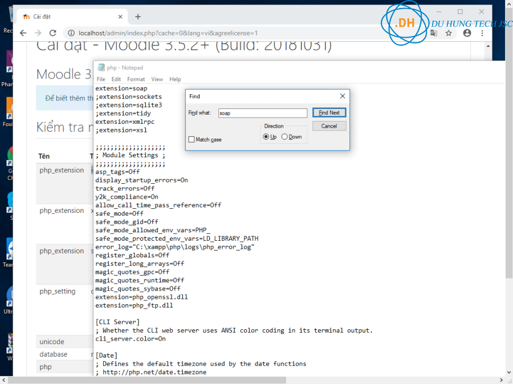Open the Format menu in Notepad
Screen dimensions: 513x384
click(x=136, y=79)
